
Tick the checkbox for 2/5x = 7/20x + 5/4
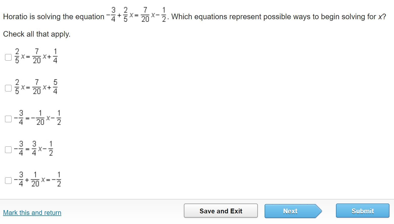(8, 88)
